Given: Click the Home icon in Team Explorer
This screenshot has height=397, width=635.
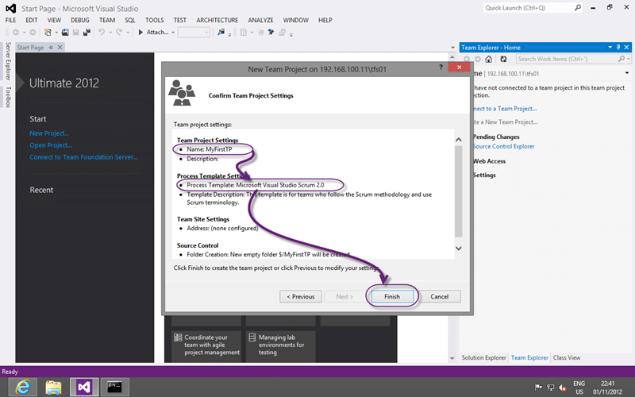Looking at the screenshot, I should pyautogui.click(x=489, y=59).
